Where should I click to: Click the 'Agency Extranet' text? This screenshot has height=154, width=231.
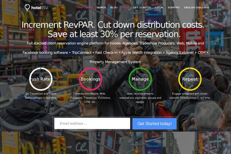[180, 53]
